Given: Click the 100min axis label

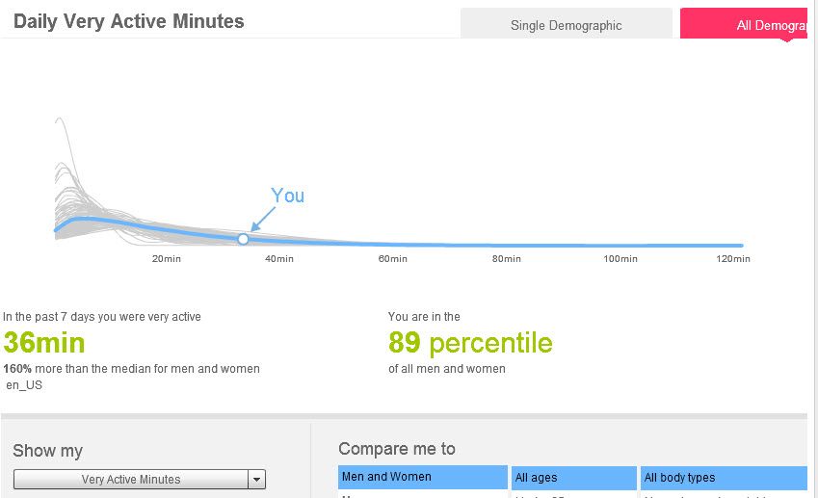Looking at the screenshot, I should tap(620, 259).
